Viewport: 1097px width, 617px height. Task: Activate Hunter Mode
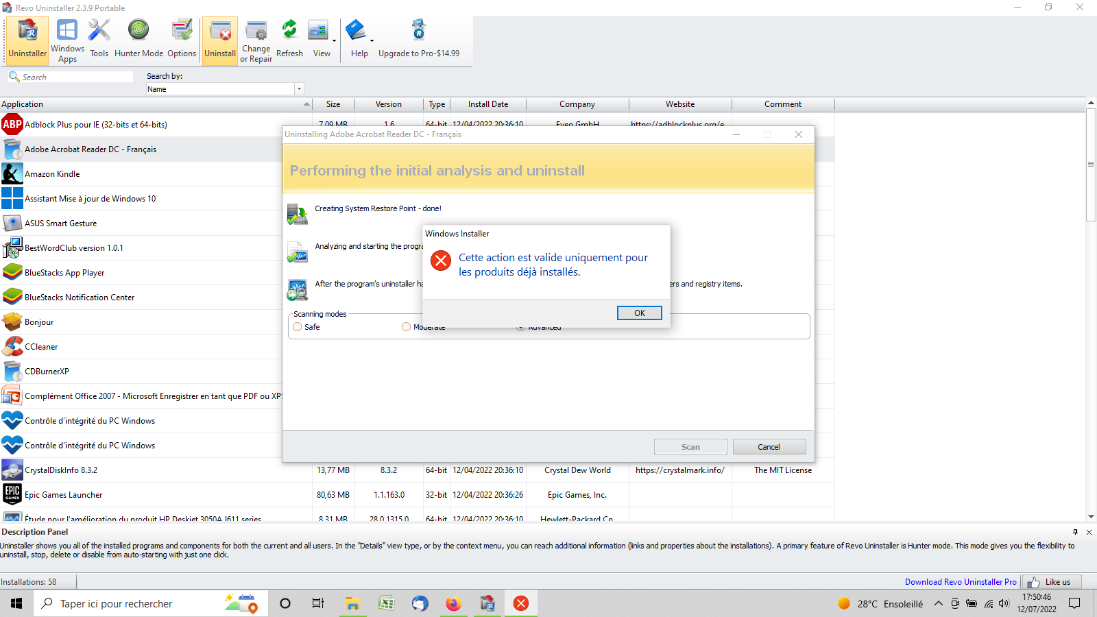tap(138, 40)
